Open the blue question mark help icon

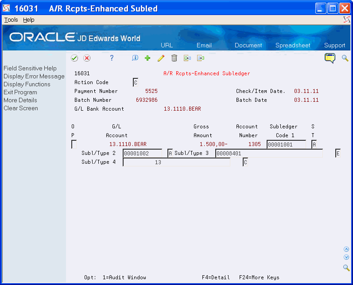112,58
